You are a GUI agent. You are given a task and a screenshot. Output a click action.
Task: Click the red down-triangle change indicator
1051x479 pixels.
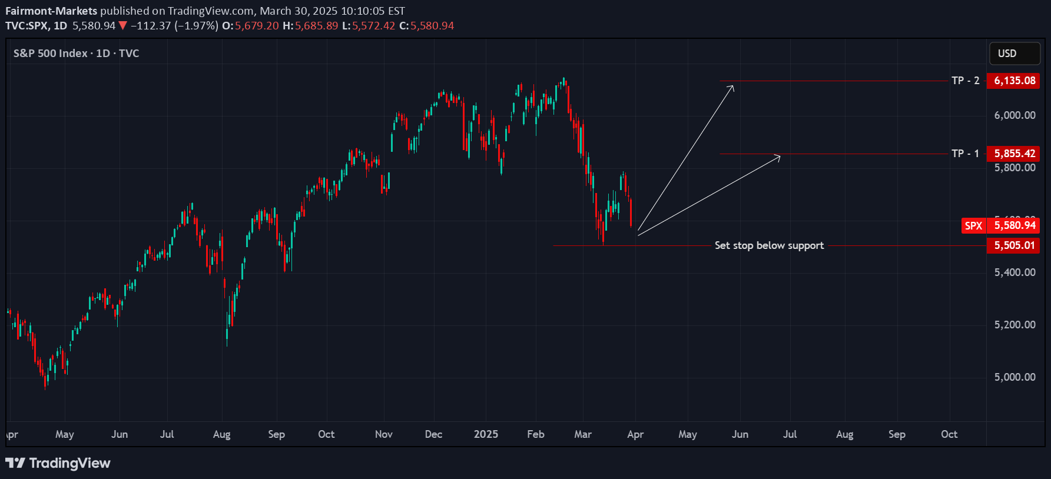click(x=122, y=26)
